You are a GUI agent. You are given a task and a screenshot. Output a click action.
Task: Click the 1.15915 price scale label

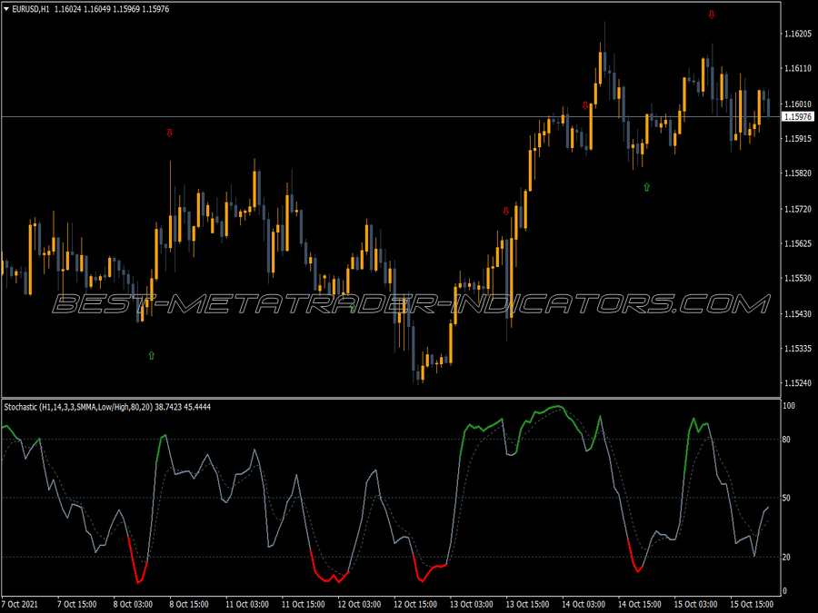pyautogui.click(x=798, y=139)
